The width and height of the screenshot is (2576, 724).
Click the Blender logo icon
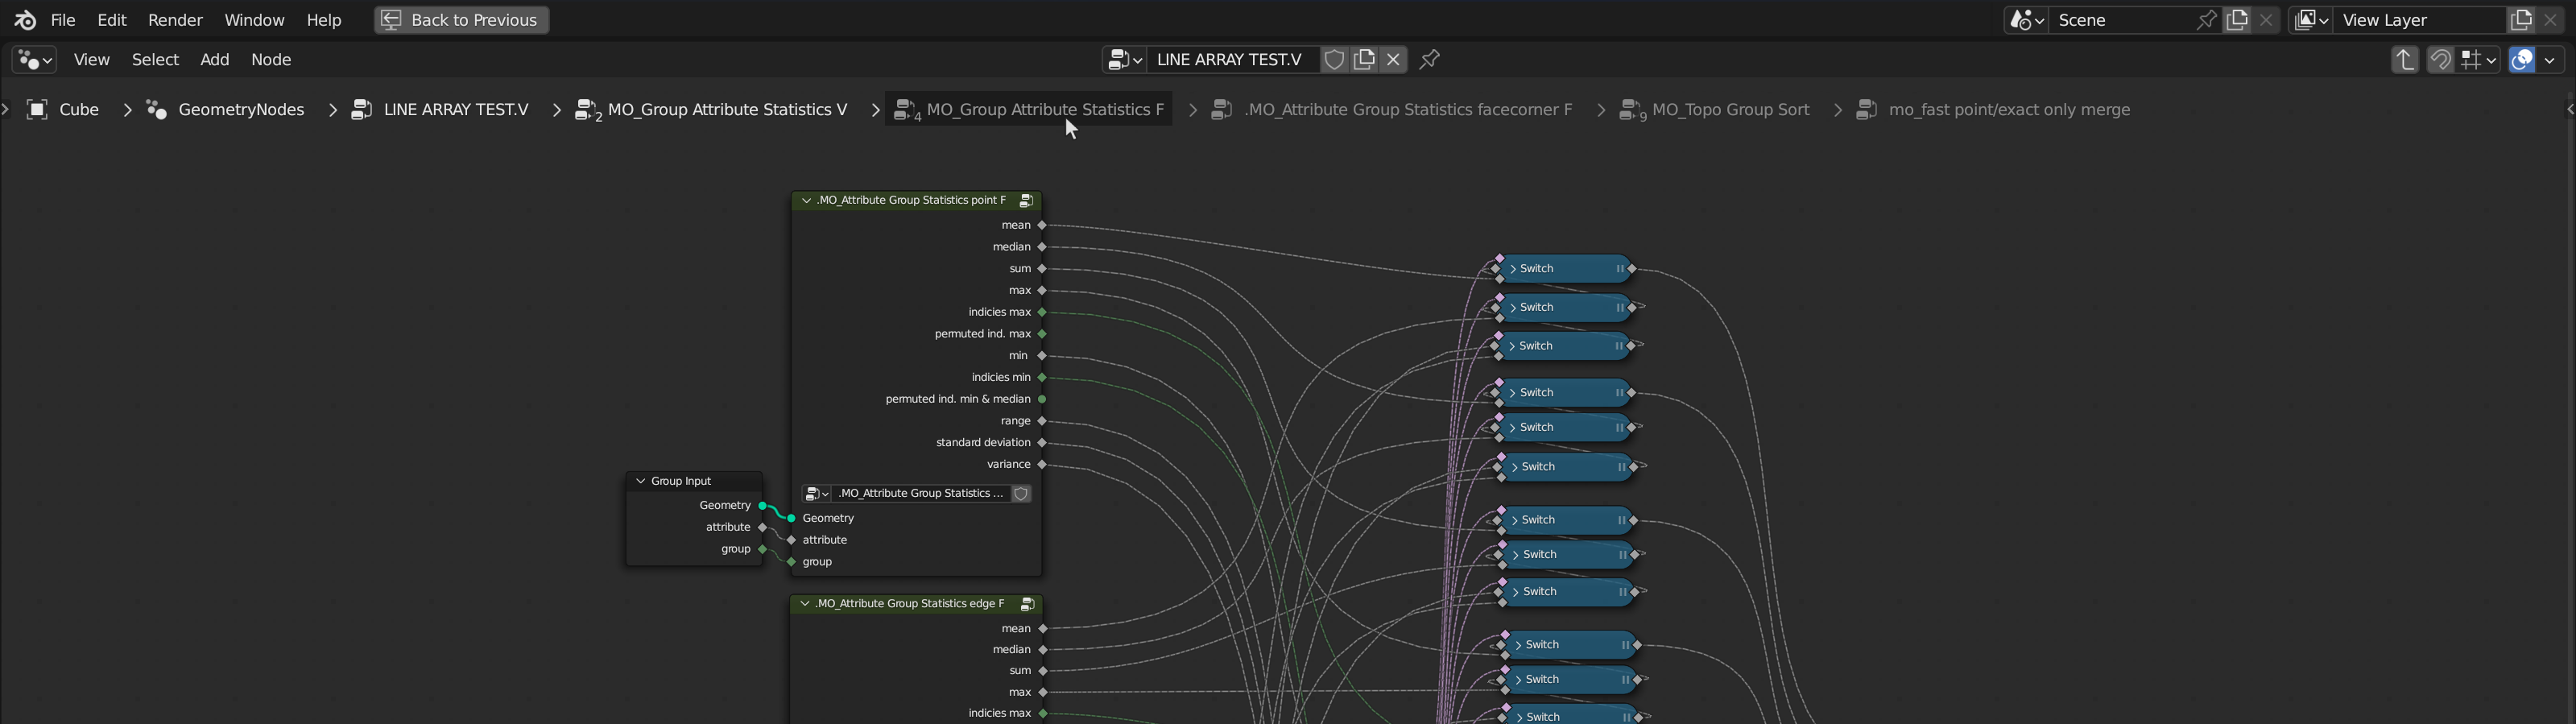pos(25,20)
